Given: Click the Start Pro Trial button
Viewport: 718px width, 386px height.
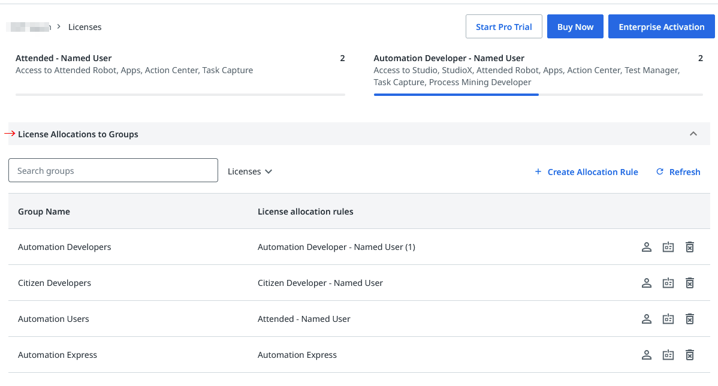Looking at the screenshot, I should pyautogui.click(x=504, y=27).
